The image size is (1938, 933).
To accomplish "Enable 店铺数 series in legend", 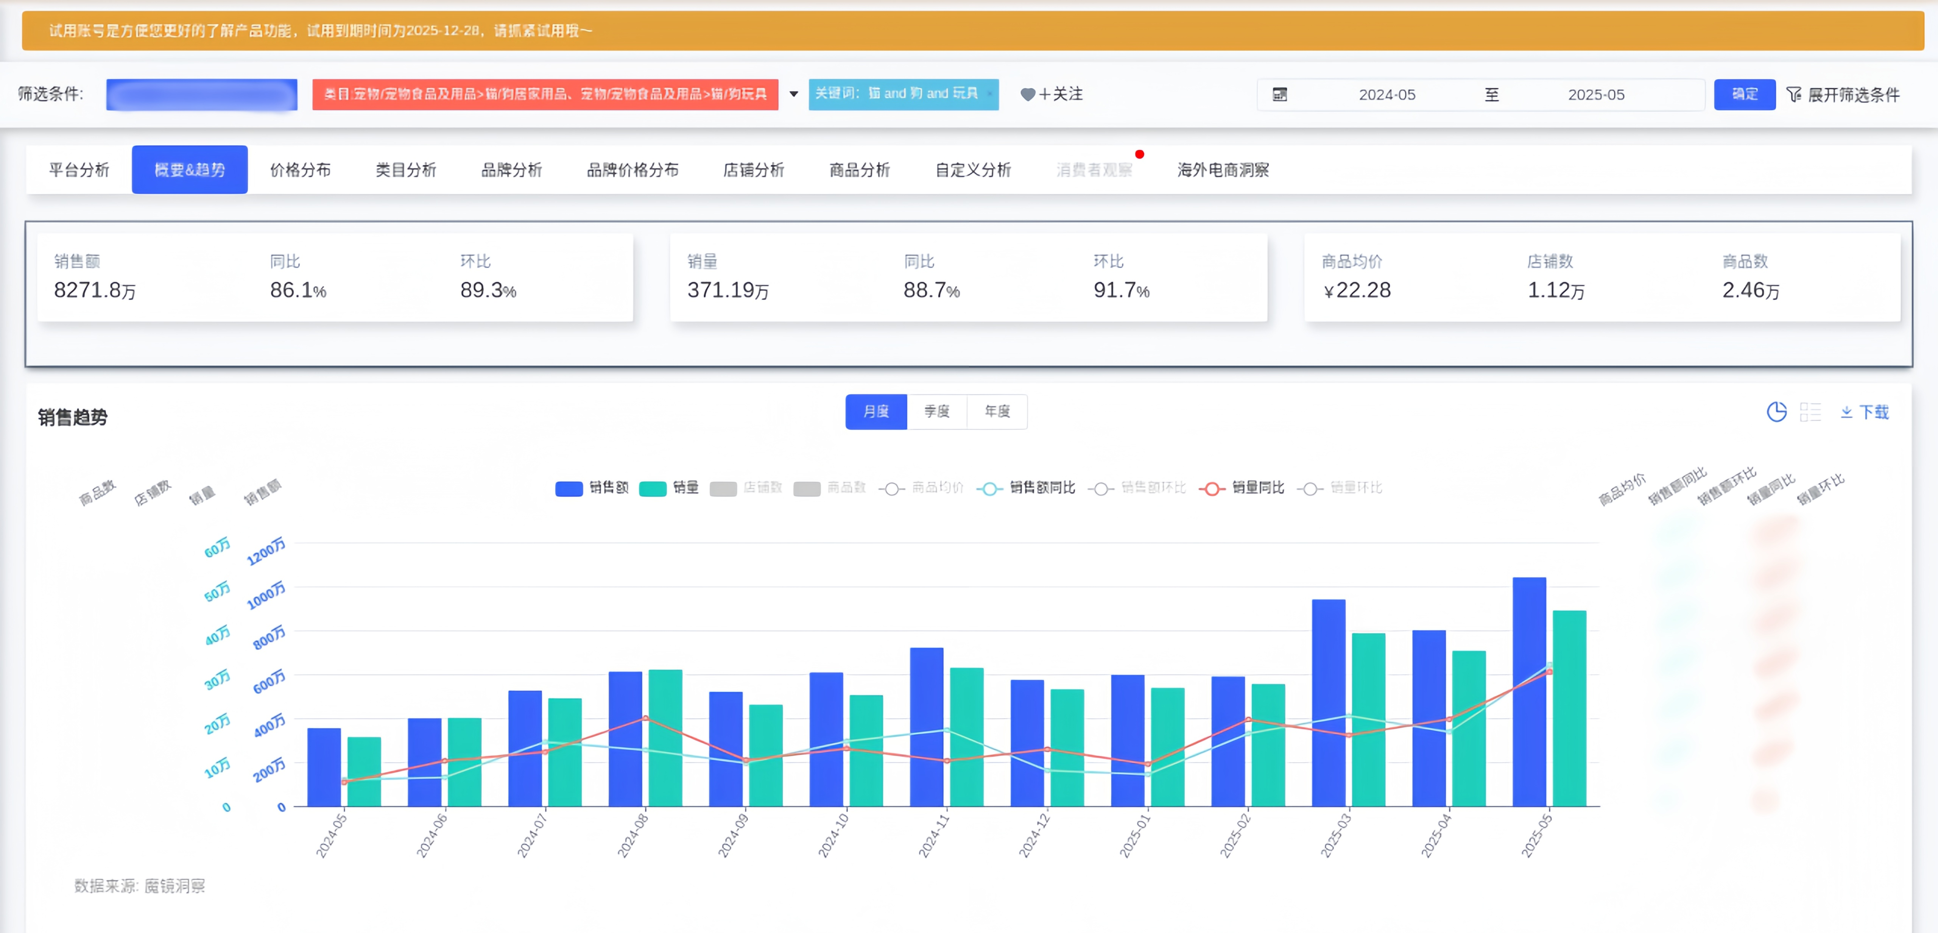I will (x=746, y=488).
